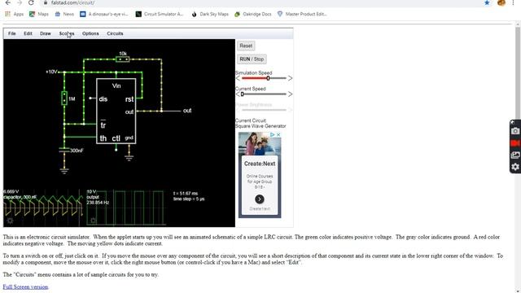Click the Square Wave Generator circuit name

pyautogui.click(x=260, y=126)
